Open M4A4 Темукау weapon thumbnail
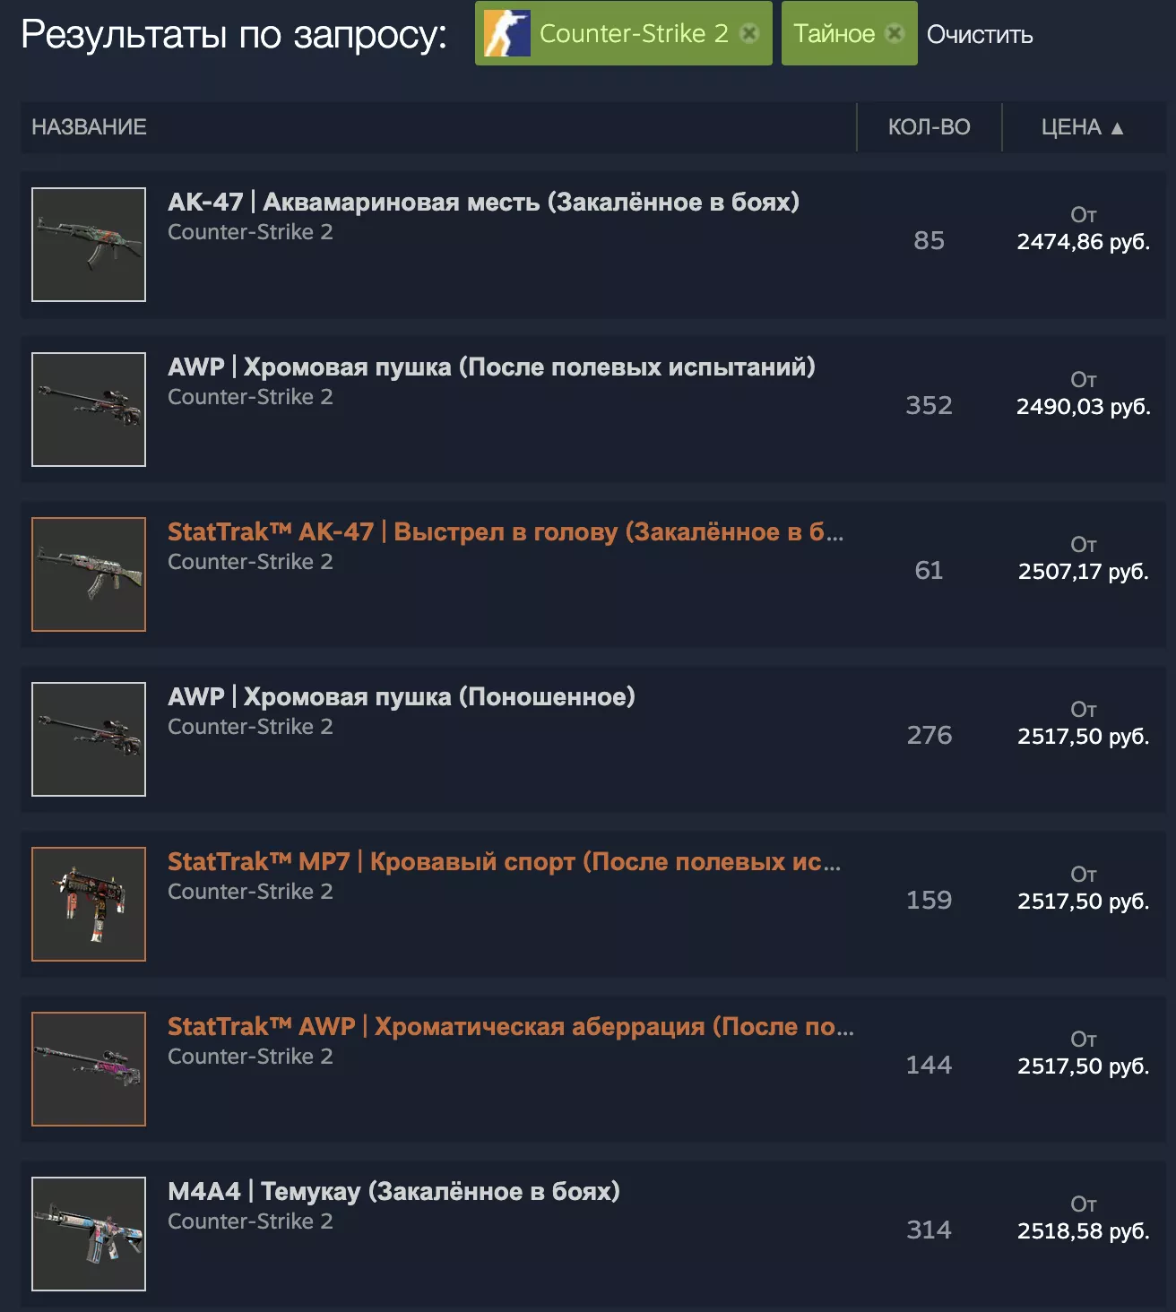 tap(89, 1234)
